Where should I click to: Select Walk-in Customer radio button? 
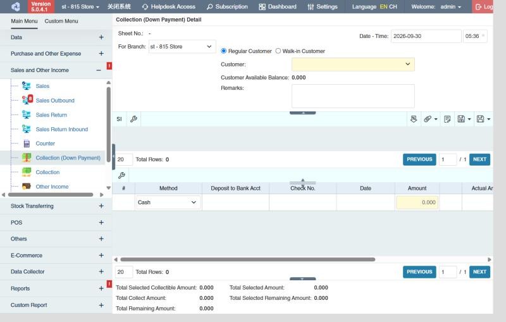point(278,51)
